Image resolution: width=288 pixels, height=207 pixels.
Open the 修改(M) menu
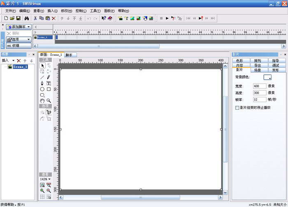(x=66, y=11)
